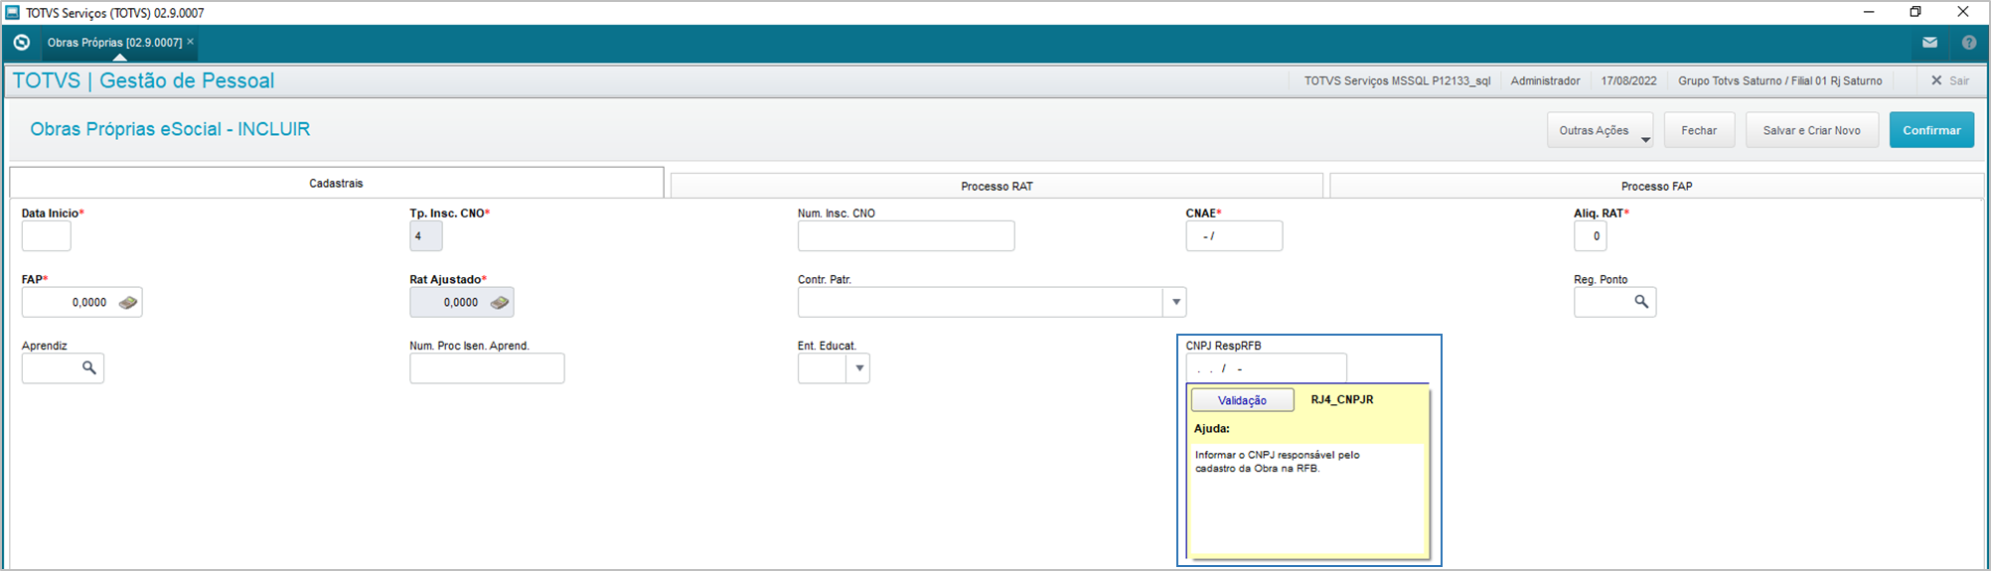This screenshot has height=571, width=1991.
Task: Click the RJ4_CNPJR field name text
Action: [x=1341, y=399]
